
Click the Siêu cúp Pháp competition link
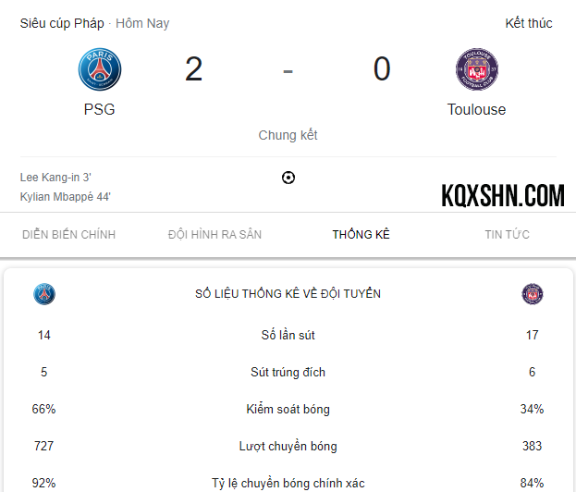pos(62,23)
